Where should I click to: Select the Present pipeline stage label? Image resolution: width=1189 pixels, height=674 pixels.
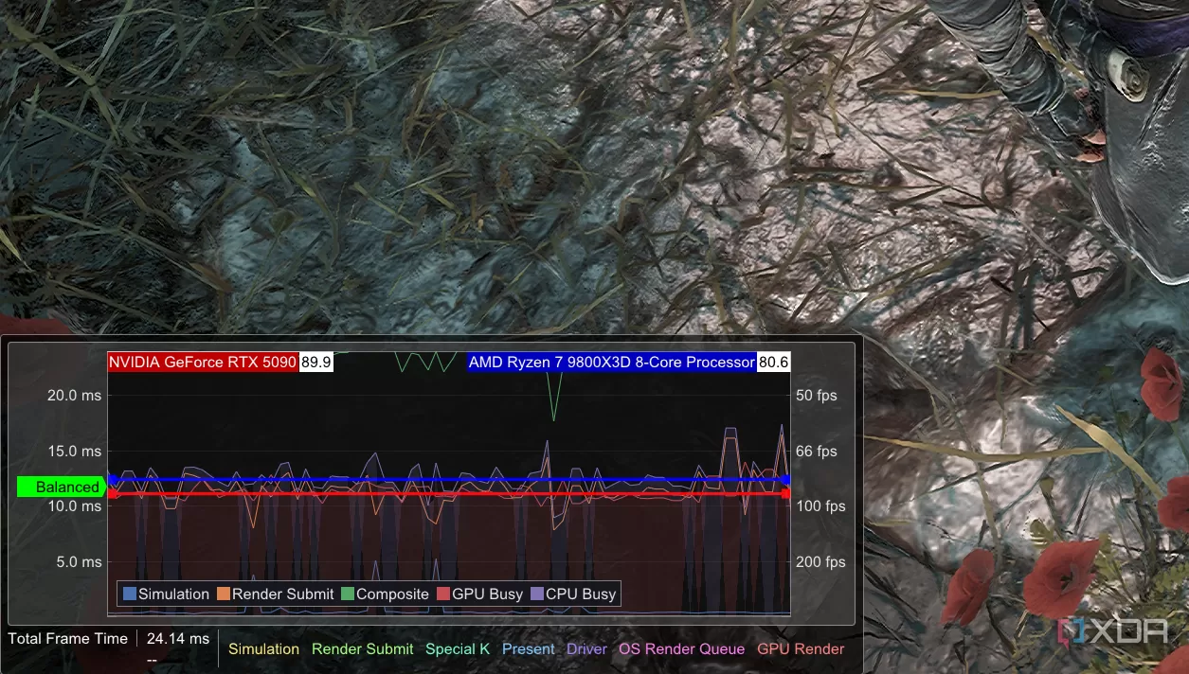[x=528, y=648]
